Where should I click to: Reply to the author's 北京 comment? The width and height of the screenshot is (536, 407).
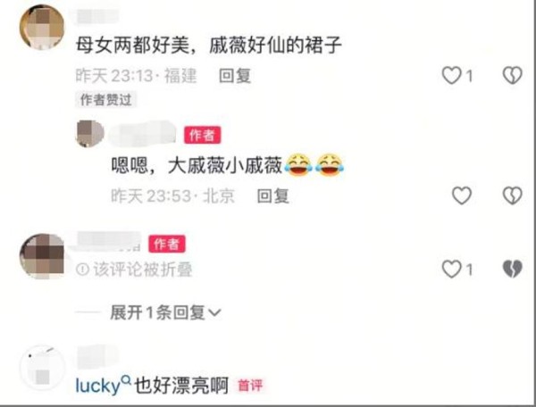pos(272,196)
